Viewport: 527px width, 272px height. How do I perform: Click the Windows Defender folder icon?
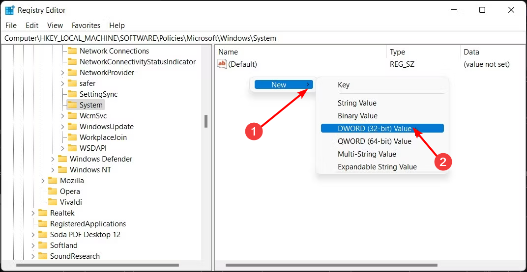pyautogui.click(x=62, y=159)
